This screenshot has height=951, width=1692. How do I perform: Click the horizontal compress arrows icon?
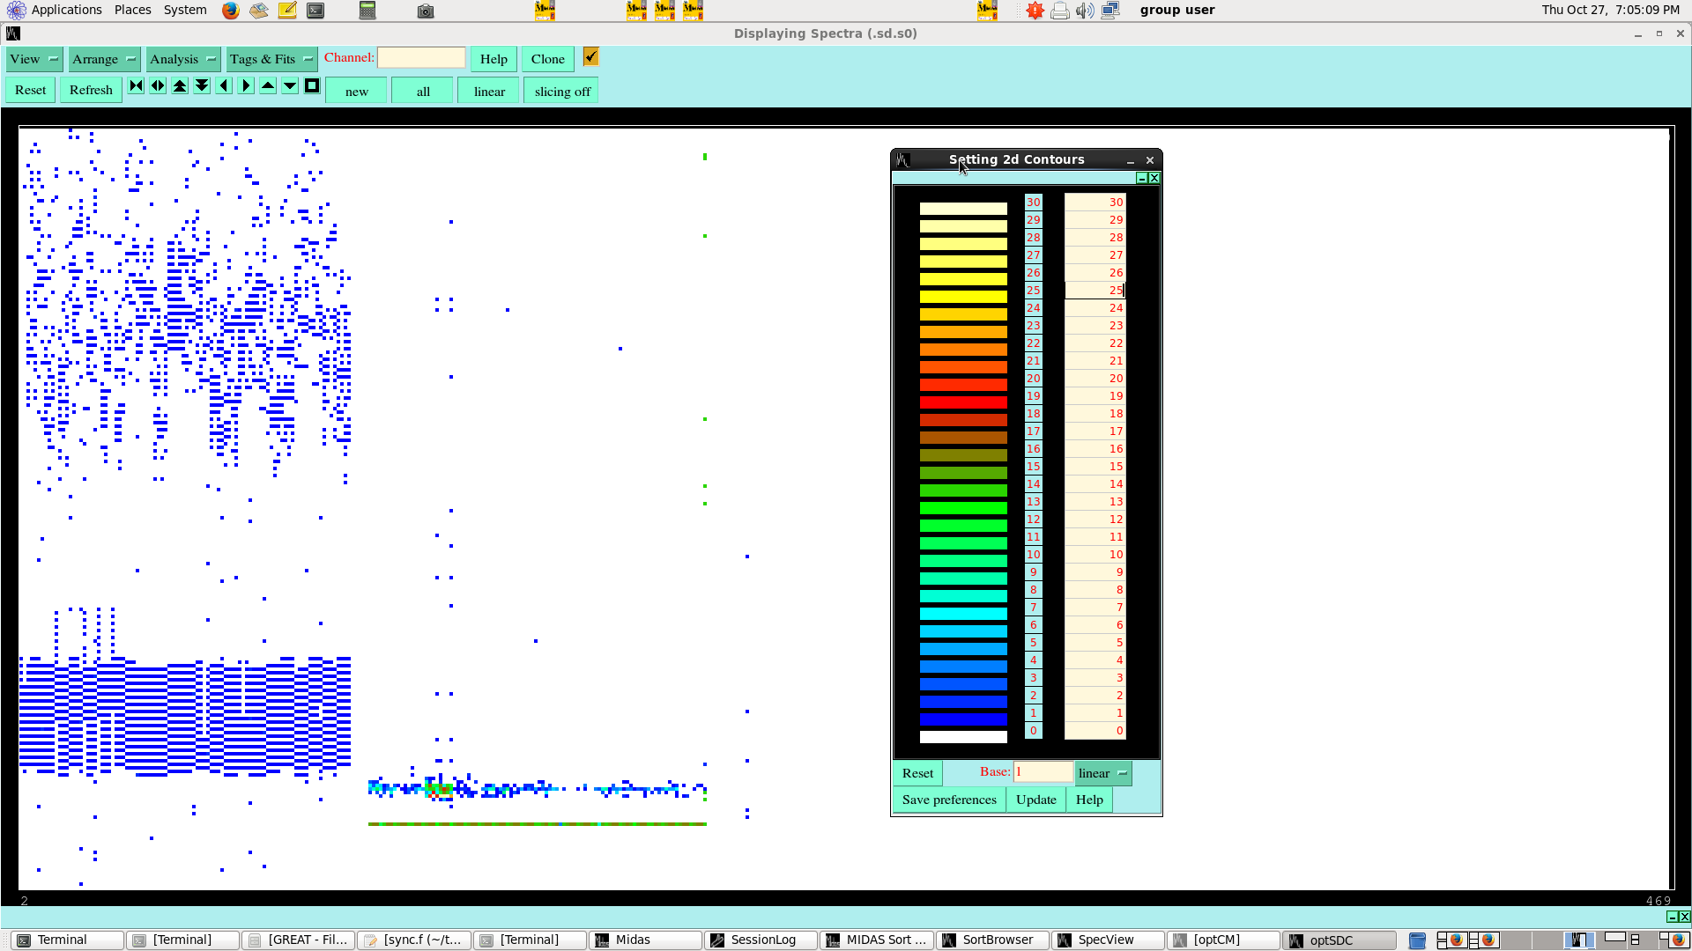[136, 85]
